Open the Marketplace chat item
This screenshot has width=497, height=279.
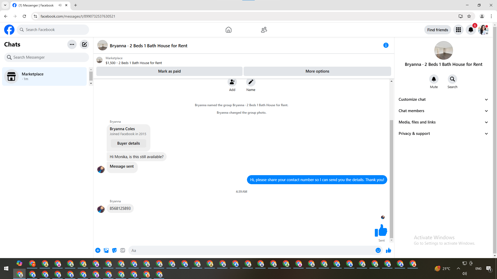point(45,76)
